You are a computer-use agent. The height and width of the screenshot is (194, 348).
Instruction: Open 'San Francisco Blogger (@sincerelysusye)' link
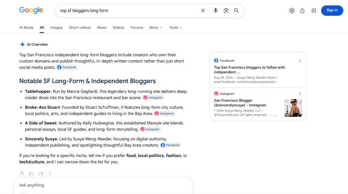(x=240, y=103)
